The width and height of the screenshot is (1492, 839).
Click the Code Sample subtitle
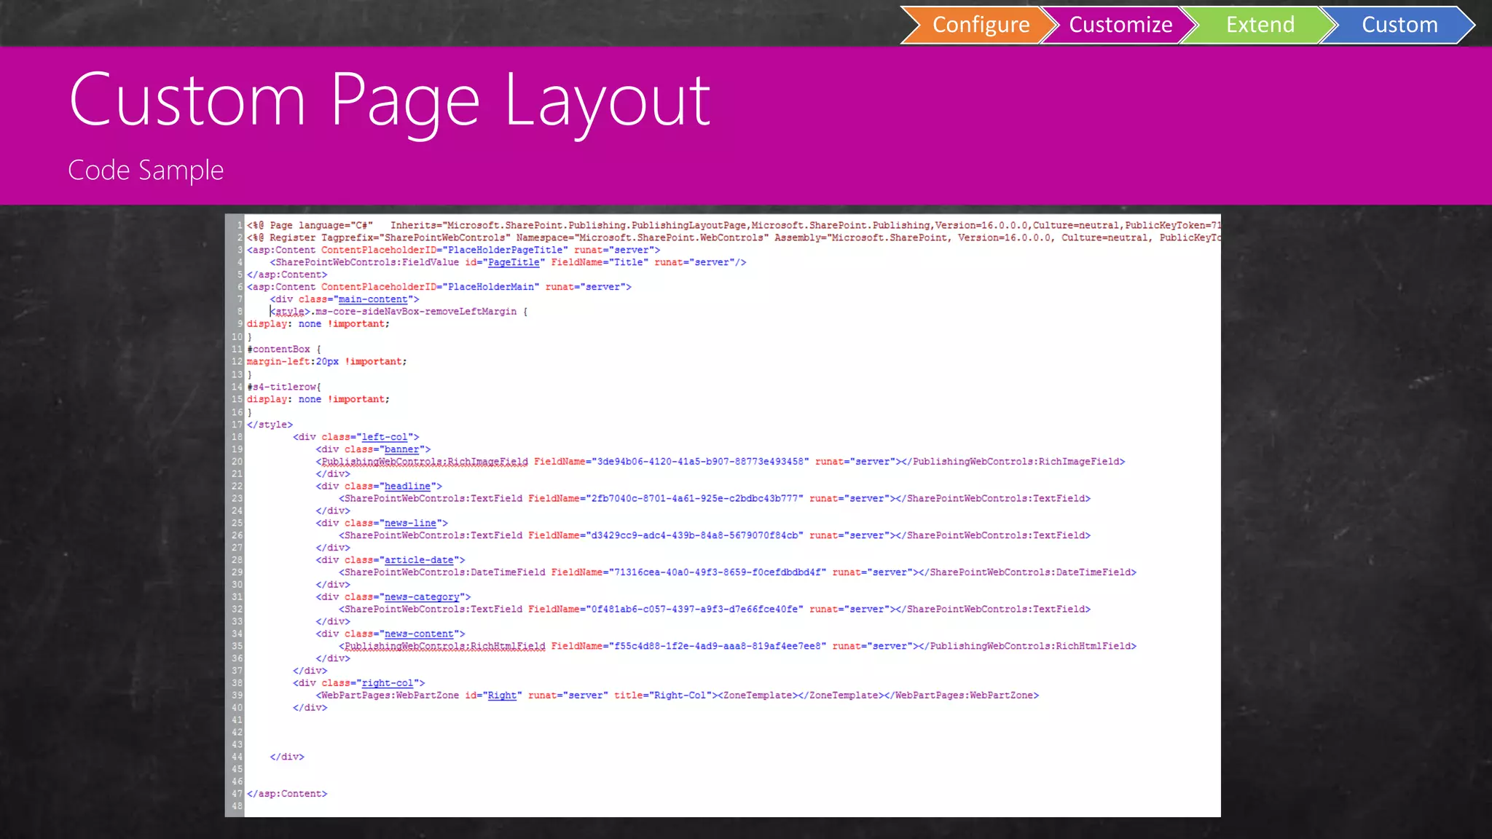click(x=146, y=170)
